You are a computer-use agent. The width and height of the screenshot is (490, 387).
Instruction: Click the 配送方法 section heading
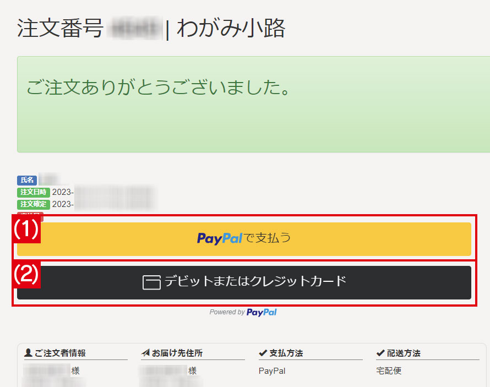click(x=404, y=353)
